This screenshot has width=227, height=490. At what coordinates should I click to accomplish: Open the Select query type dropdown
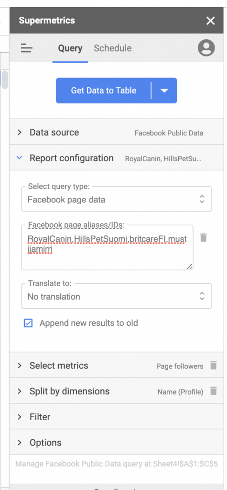click(x=117, y=200)
